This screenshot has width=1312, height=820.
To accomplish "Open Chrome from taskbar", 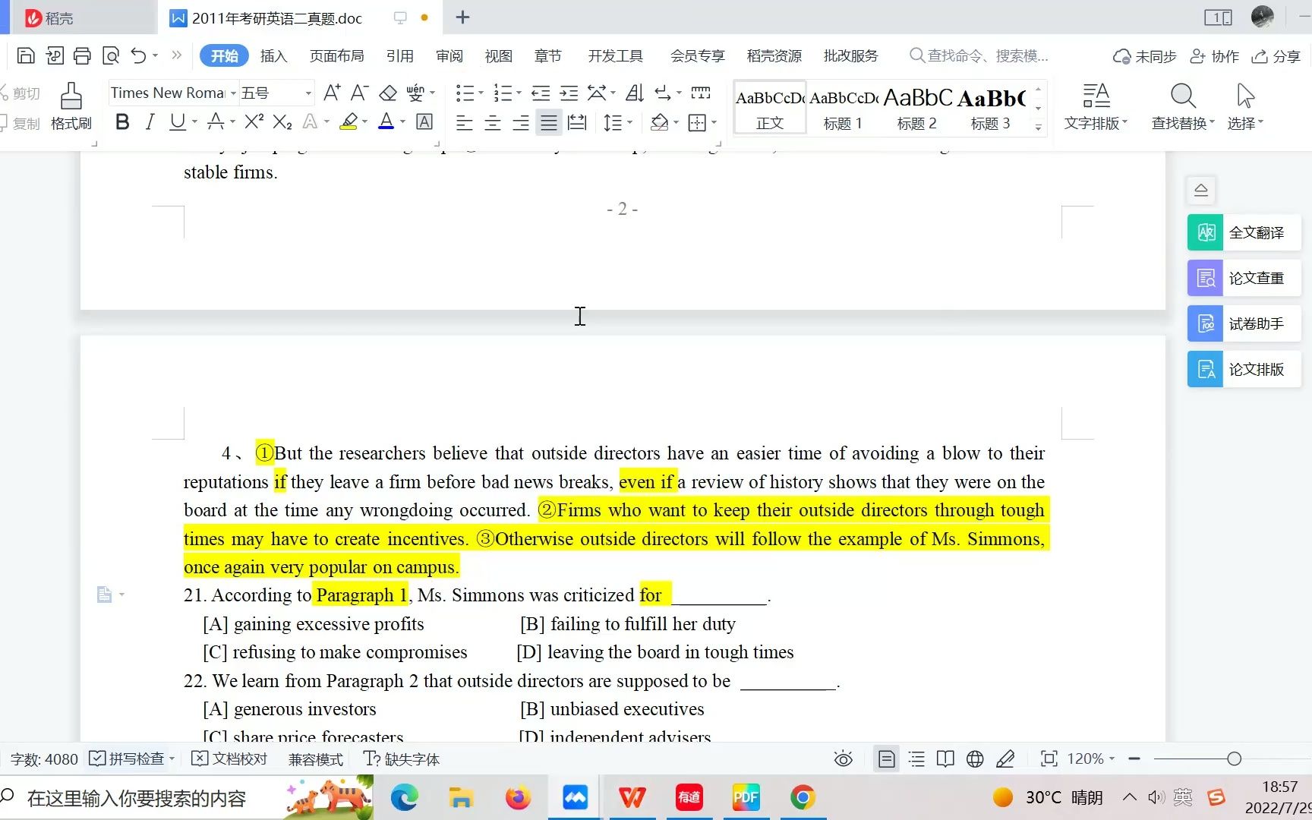I will (x=803, y=797).
